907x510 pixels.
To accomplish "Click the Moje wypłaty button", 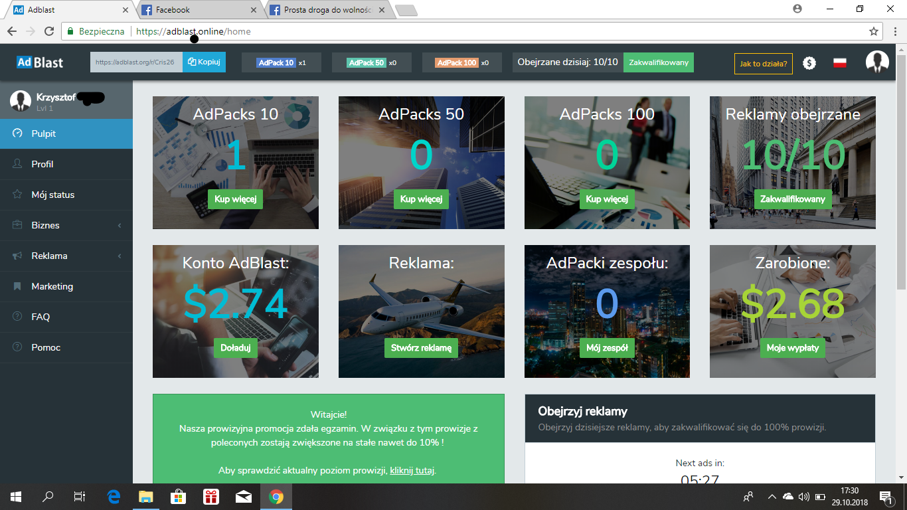I will tap(793, 348).
